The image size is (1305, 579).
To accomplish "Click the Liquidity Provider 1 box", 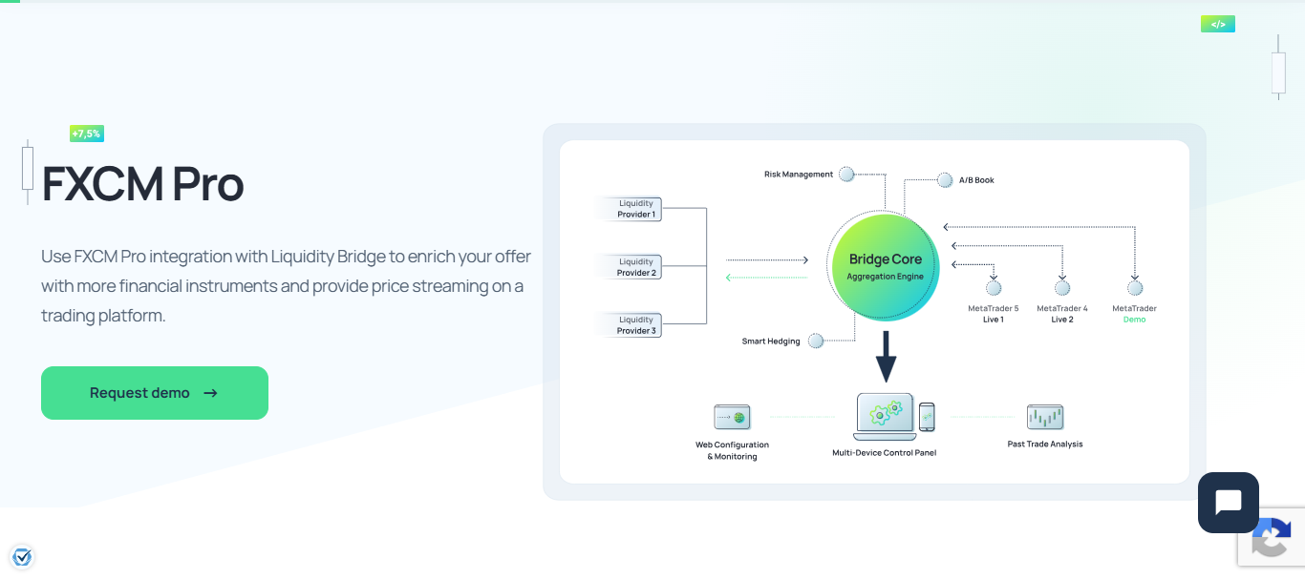I will tap(629, 209).
